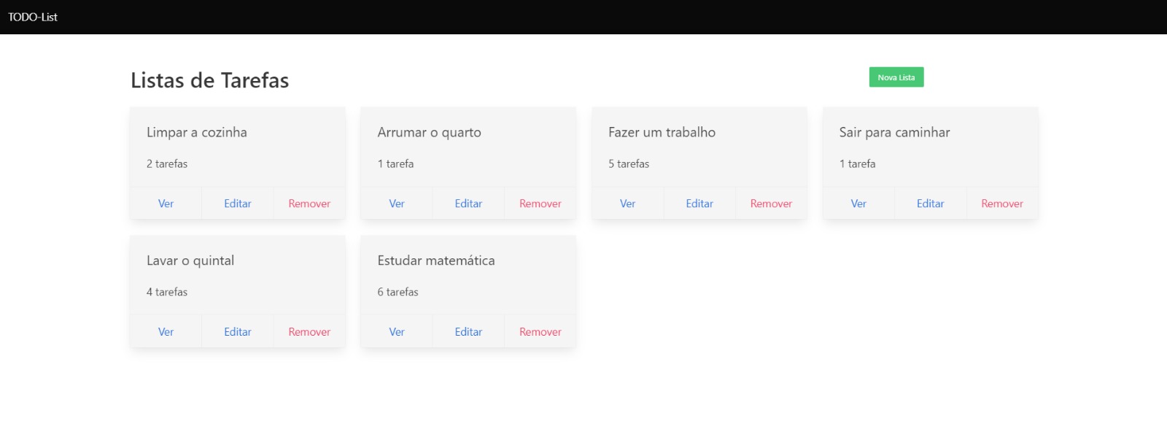Editar the Sair para caminhar list
This screenshot has width=1167, height=424.
(930, 203)
